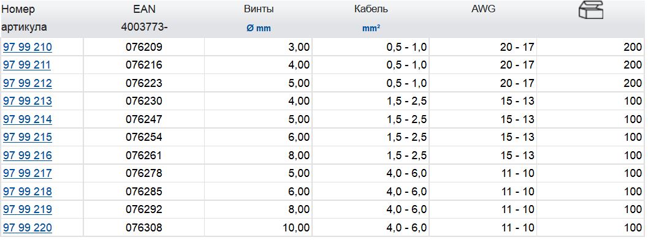Screen dimensions: 648x240
Task: Select EAN cell 076308
Action: 144,228
